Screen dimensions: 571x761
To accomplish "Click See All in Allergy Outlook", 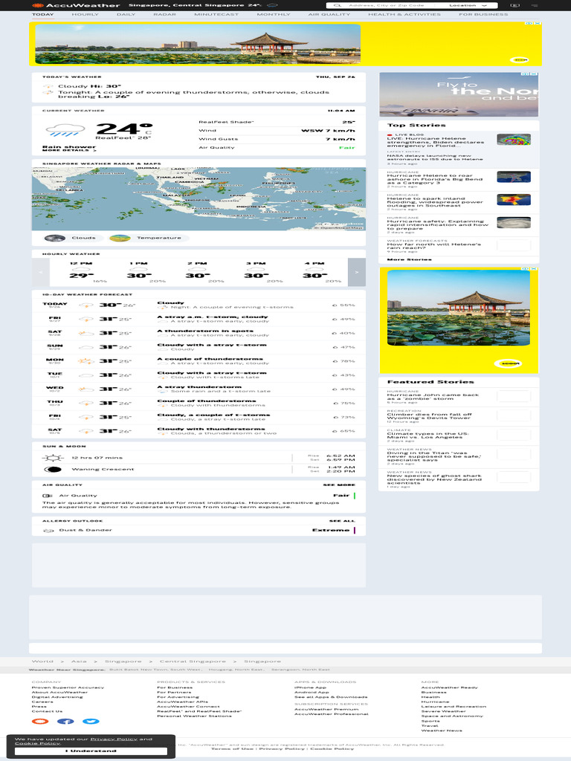I will (342, 521).
